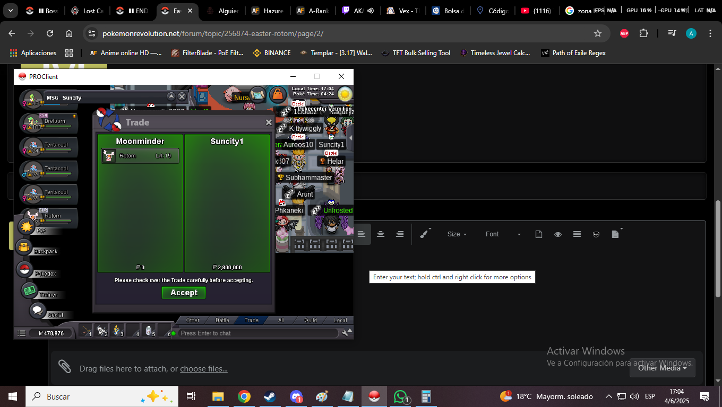722x407 pixels.
Task: Open Path of Exile Regex bookmark
Action: coord(573,53)
